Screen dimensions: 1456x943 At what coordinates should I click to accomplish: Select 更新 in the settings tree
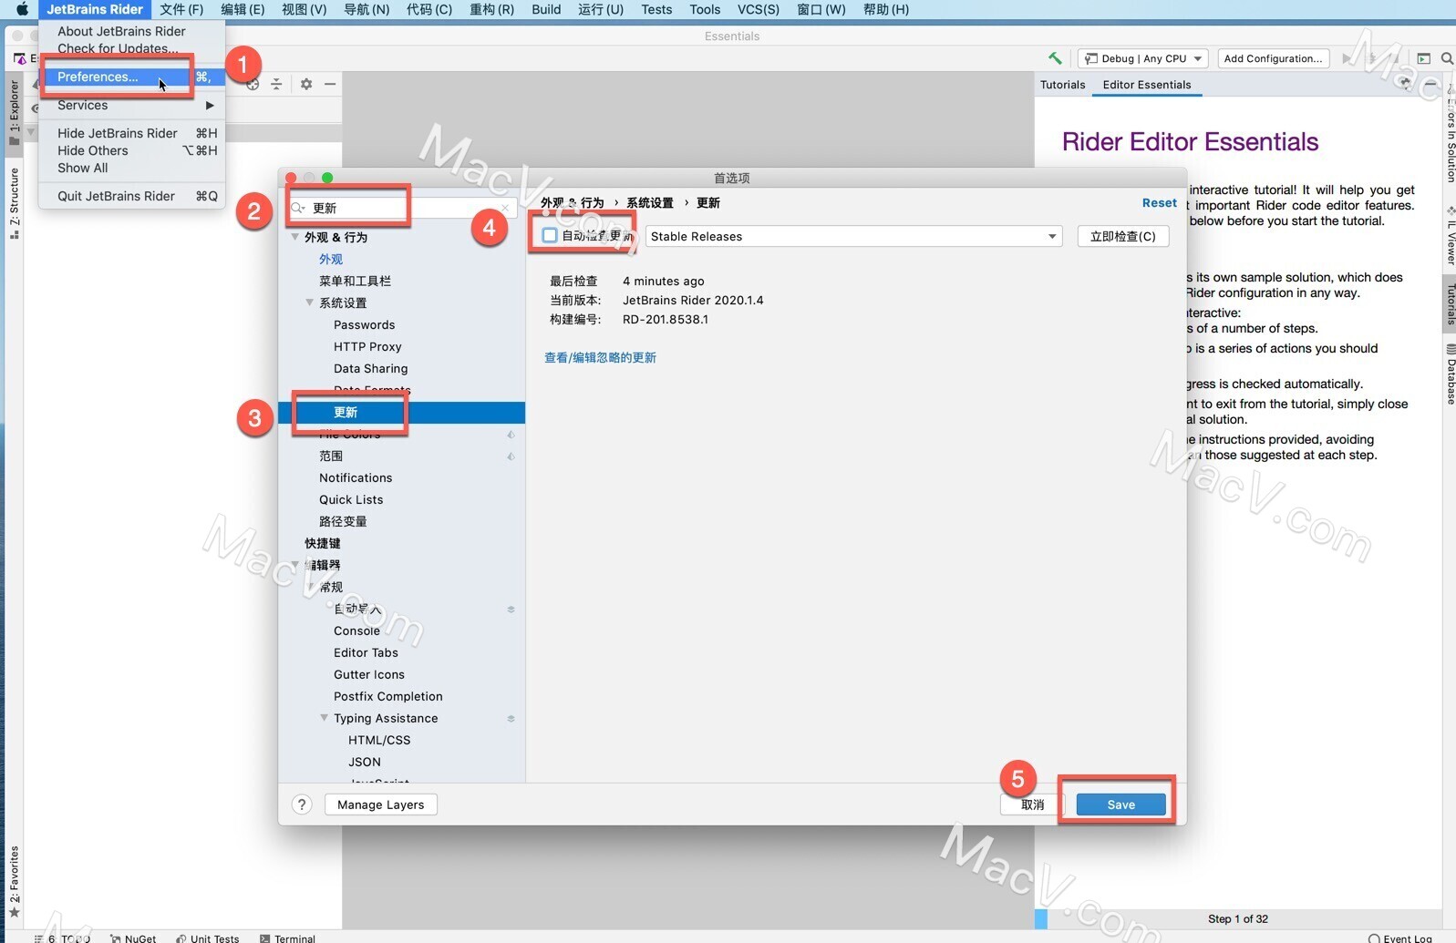tap(402, 412)
